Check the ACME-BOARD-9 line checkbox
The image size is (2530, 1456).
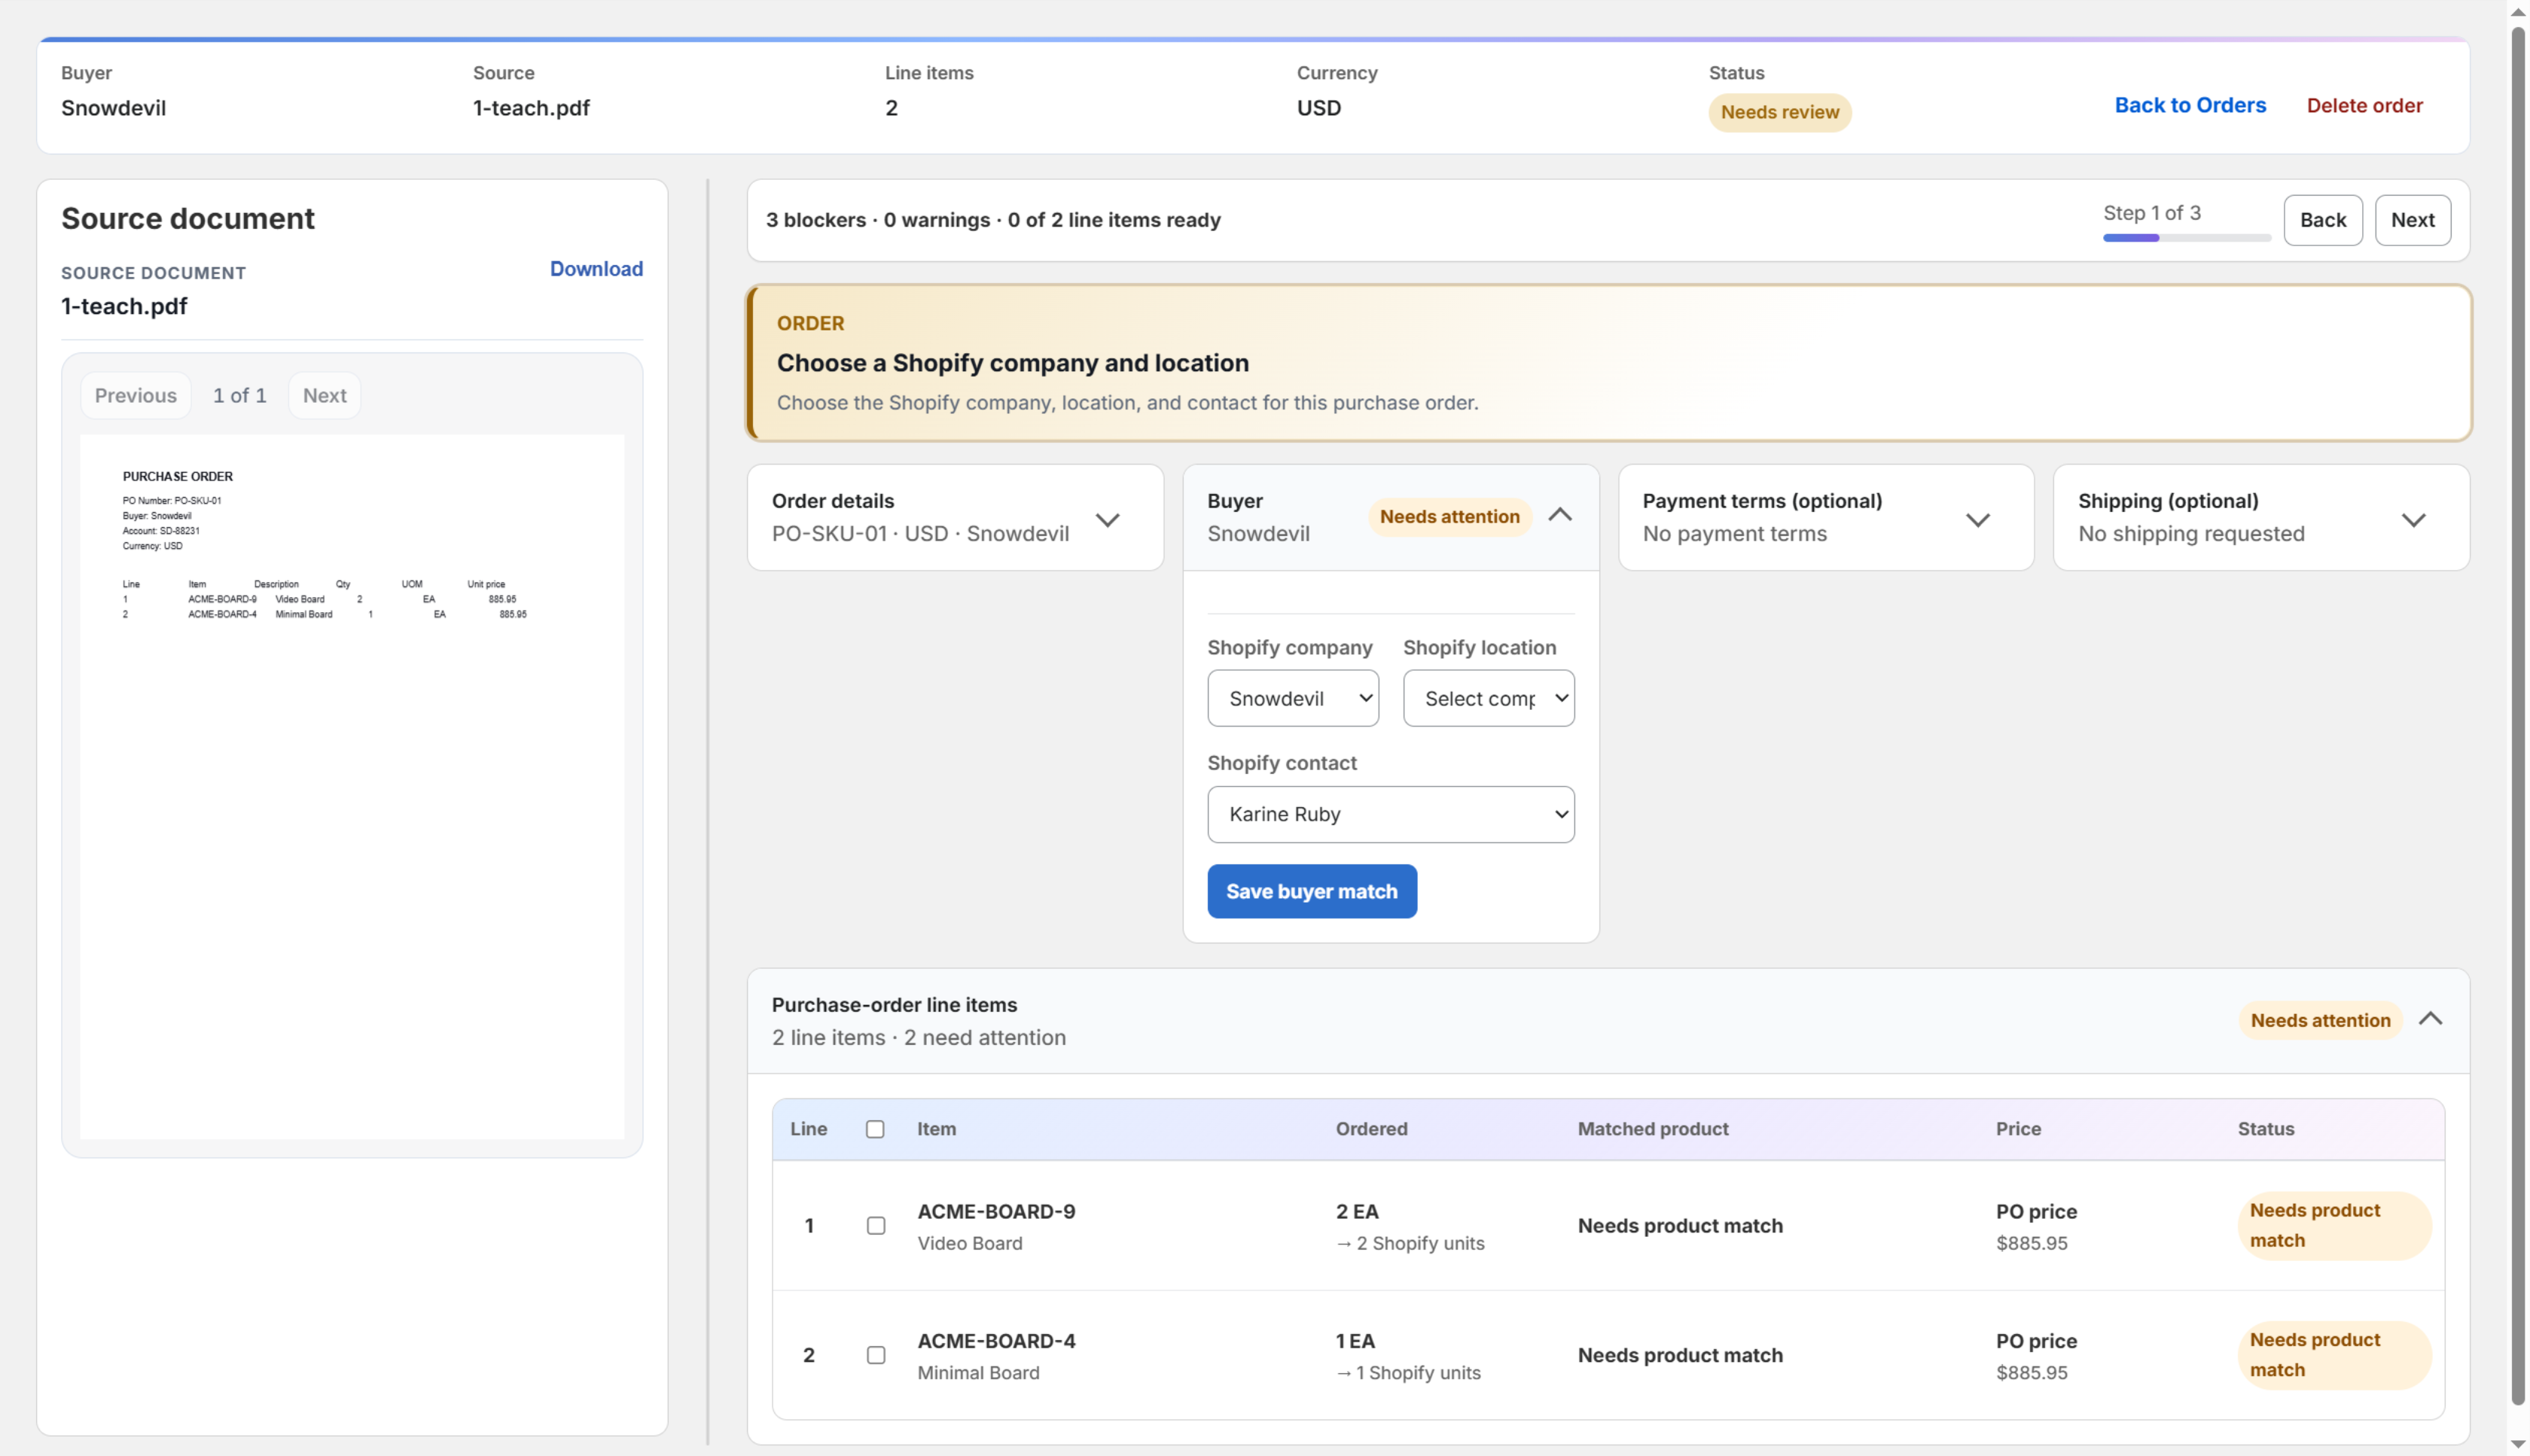875,1226
